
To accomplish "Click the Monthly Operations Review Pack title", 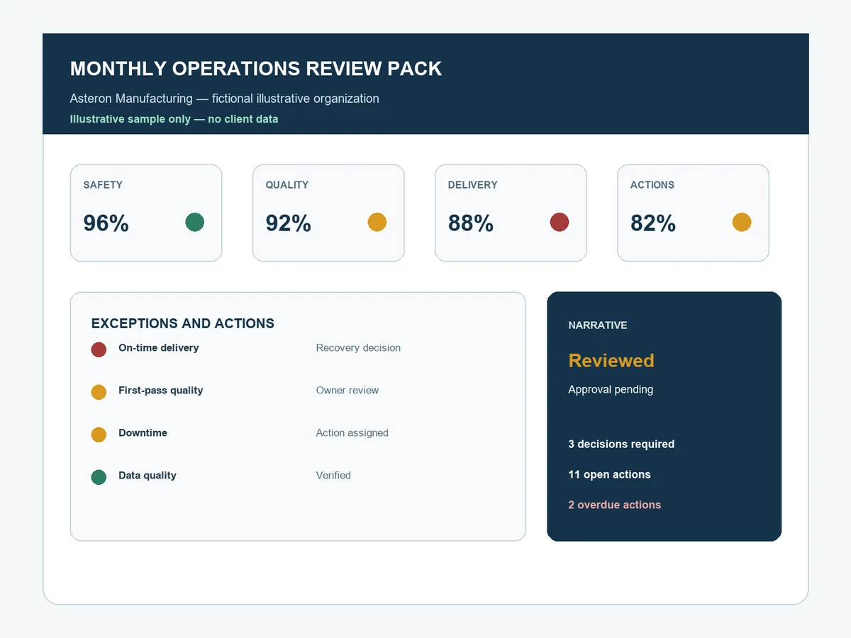I will click(x=256, y=69).
